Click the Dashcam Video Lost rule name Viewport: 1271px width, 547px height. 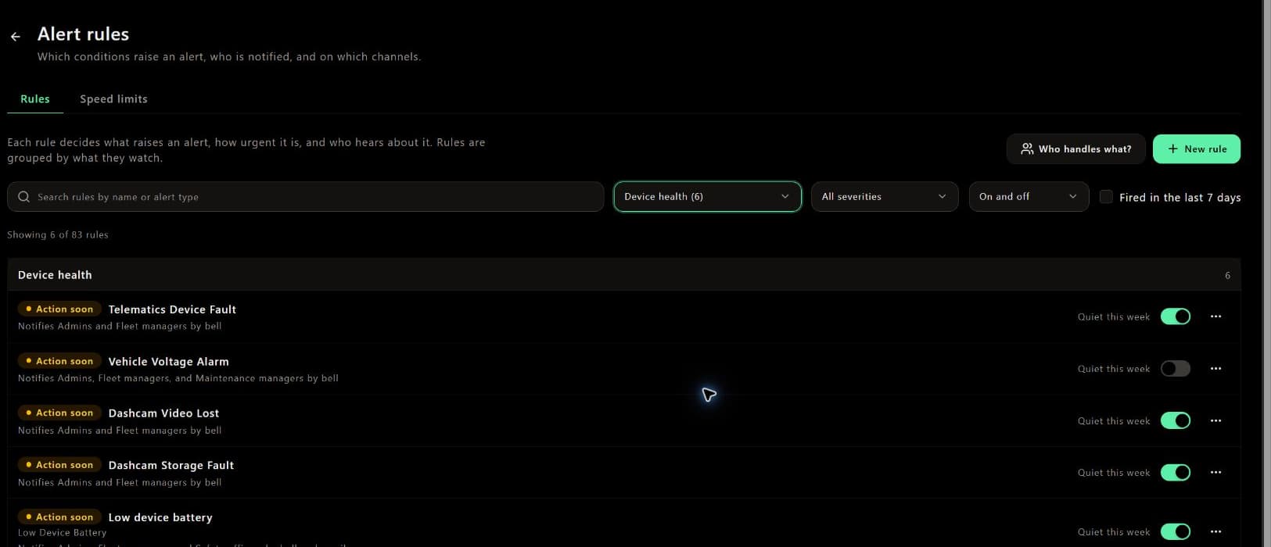[163, 413]
